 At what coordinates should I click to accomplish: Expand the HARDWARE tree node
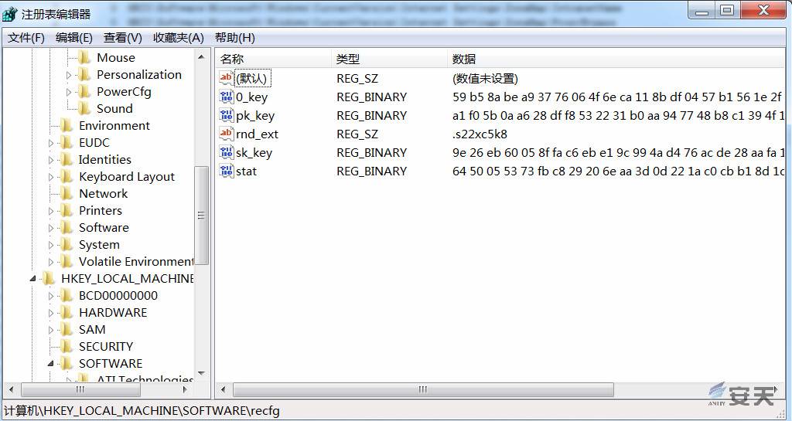click(51, 313)
